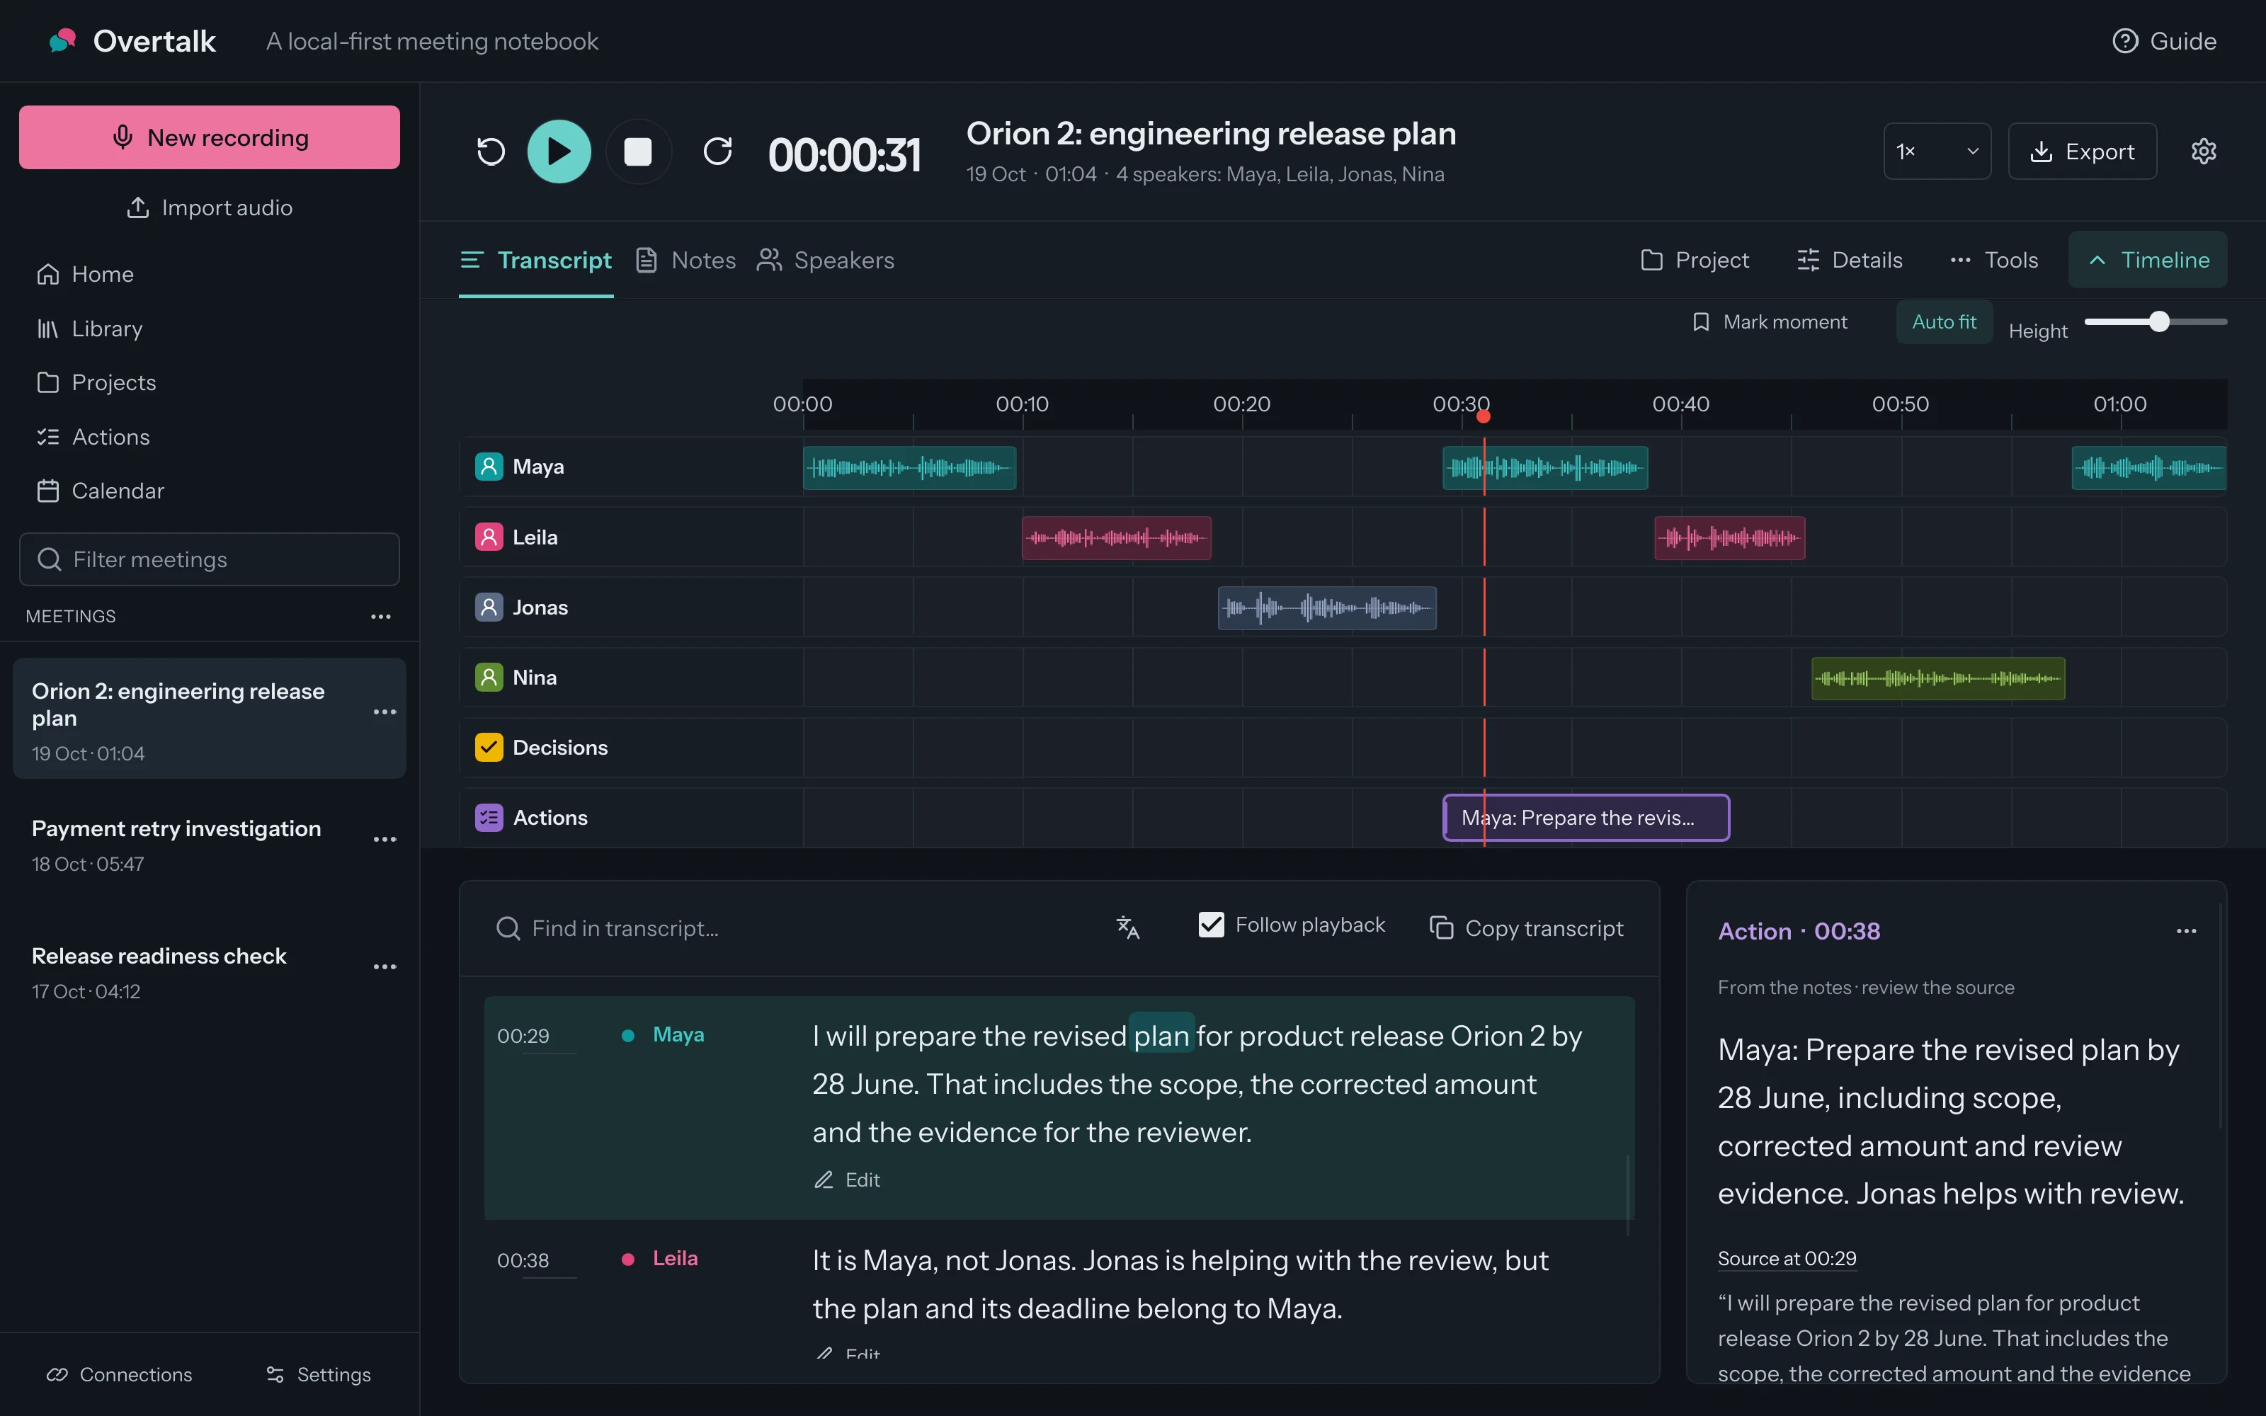Export the meeting
Screen dimensions: 2266x1416
point(2082,151)
